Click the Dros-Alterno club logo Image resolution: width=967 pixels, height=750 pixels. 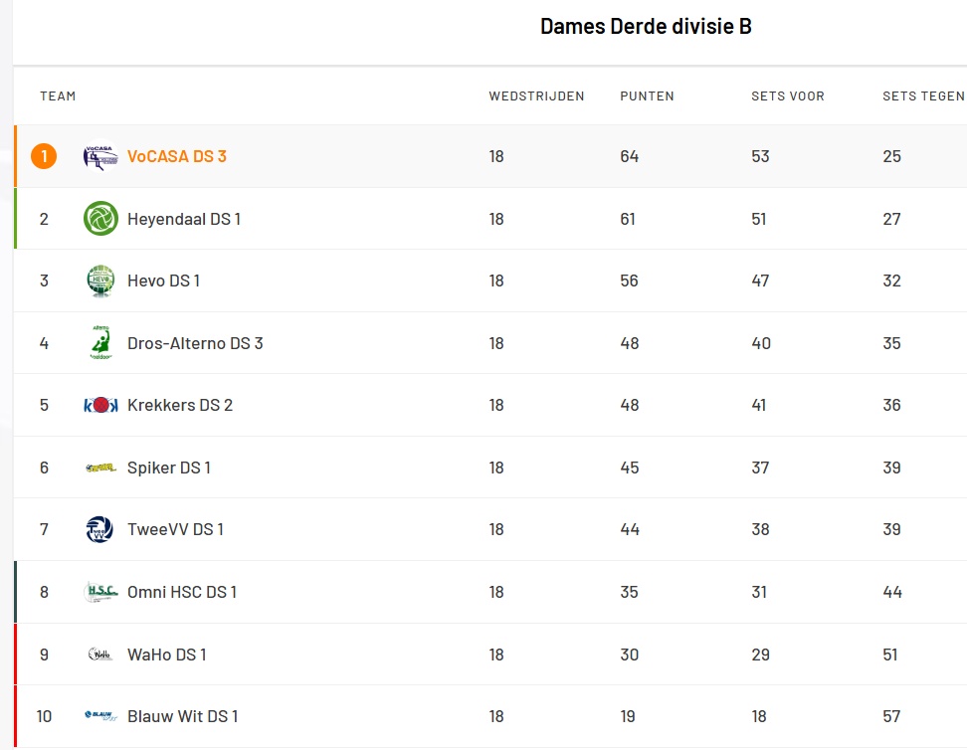click(x=100, y=343)
